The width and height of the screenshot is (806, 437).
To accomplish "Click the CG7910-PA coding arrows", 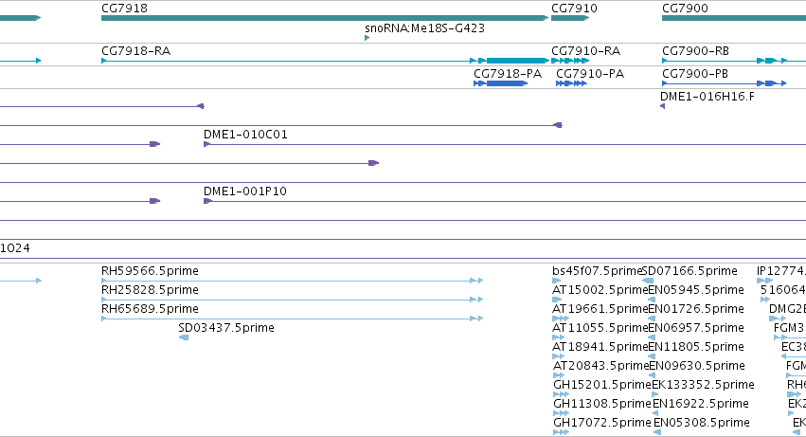I will pyautogui.click(x=571, y=83).
